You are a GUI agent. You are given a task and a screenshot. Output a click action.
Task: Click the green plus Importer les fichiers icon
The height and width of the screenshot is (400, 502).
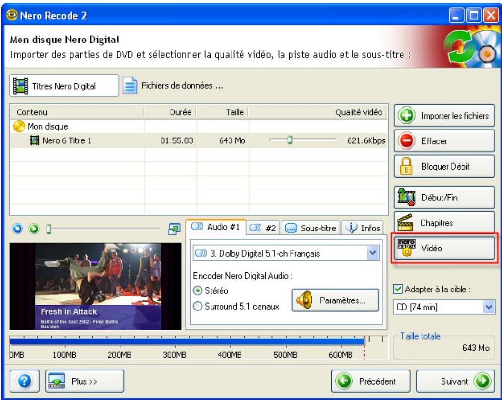tap(407, 115)
